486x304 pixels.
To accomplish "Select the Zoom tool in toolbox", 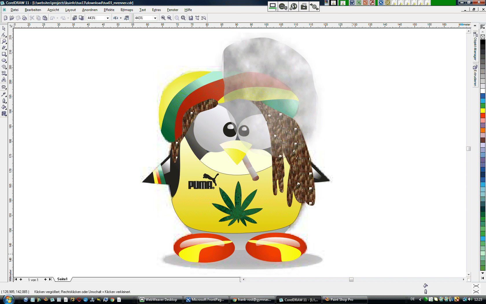I will pyautogui.click(x=4, y=41).
